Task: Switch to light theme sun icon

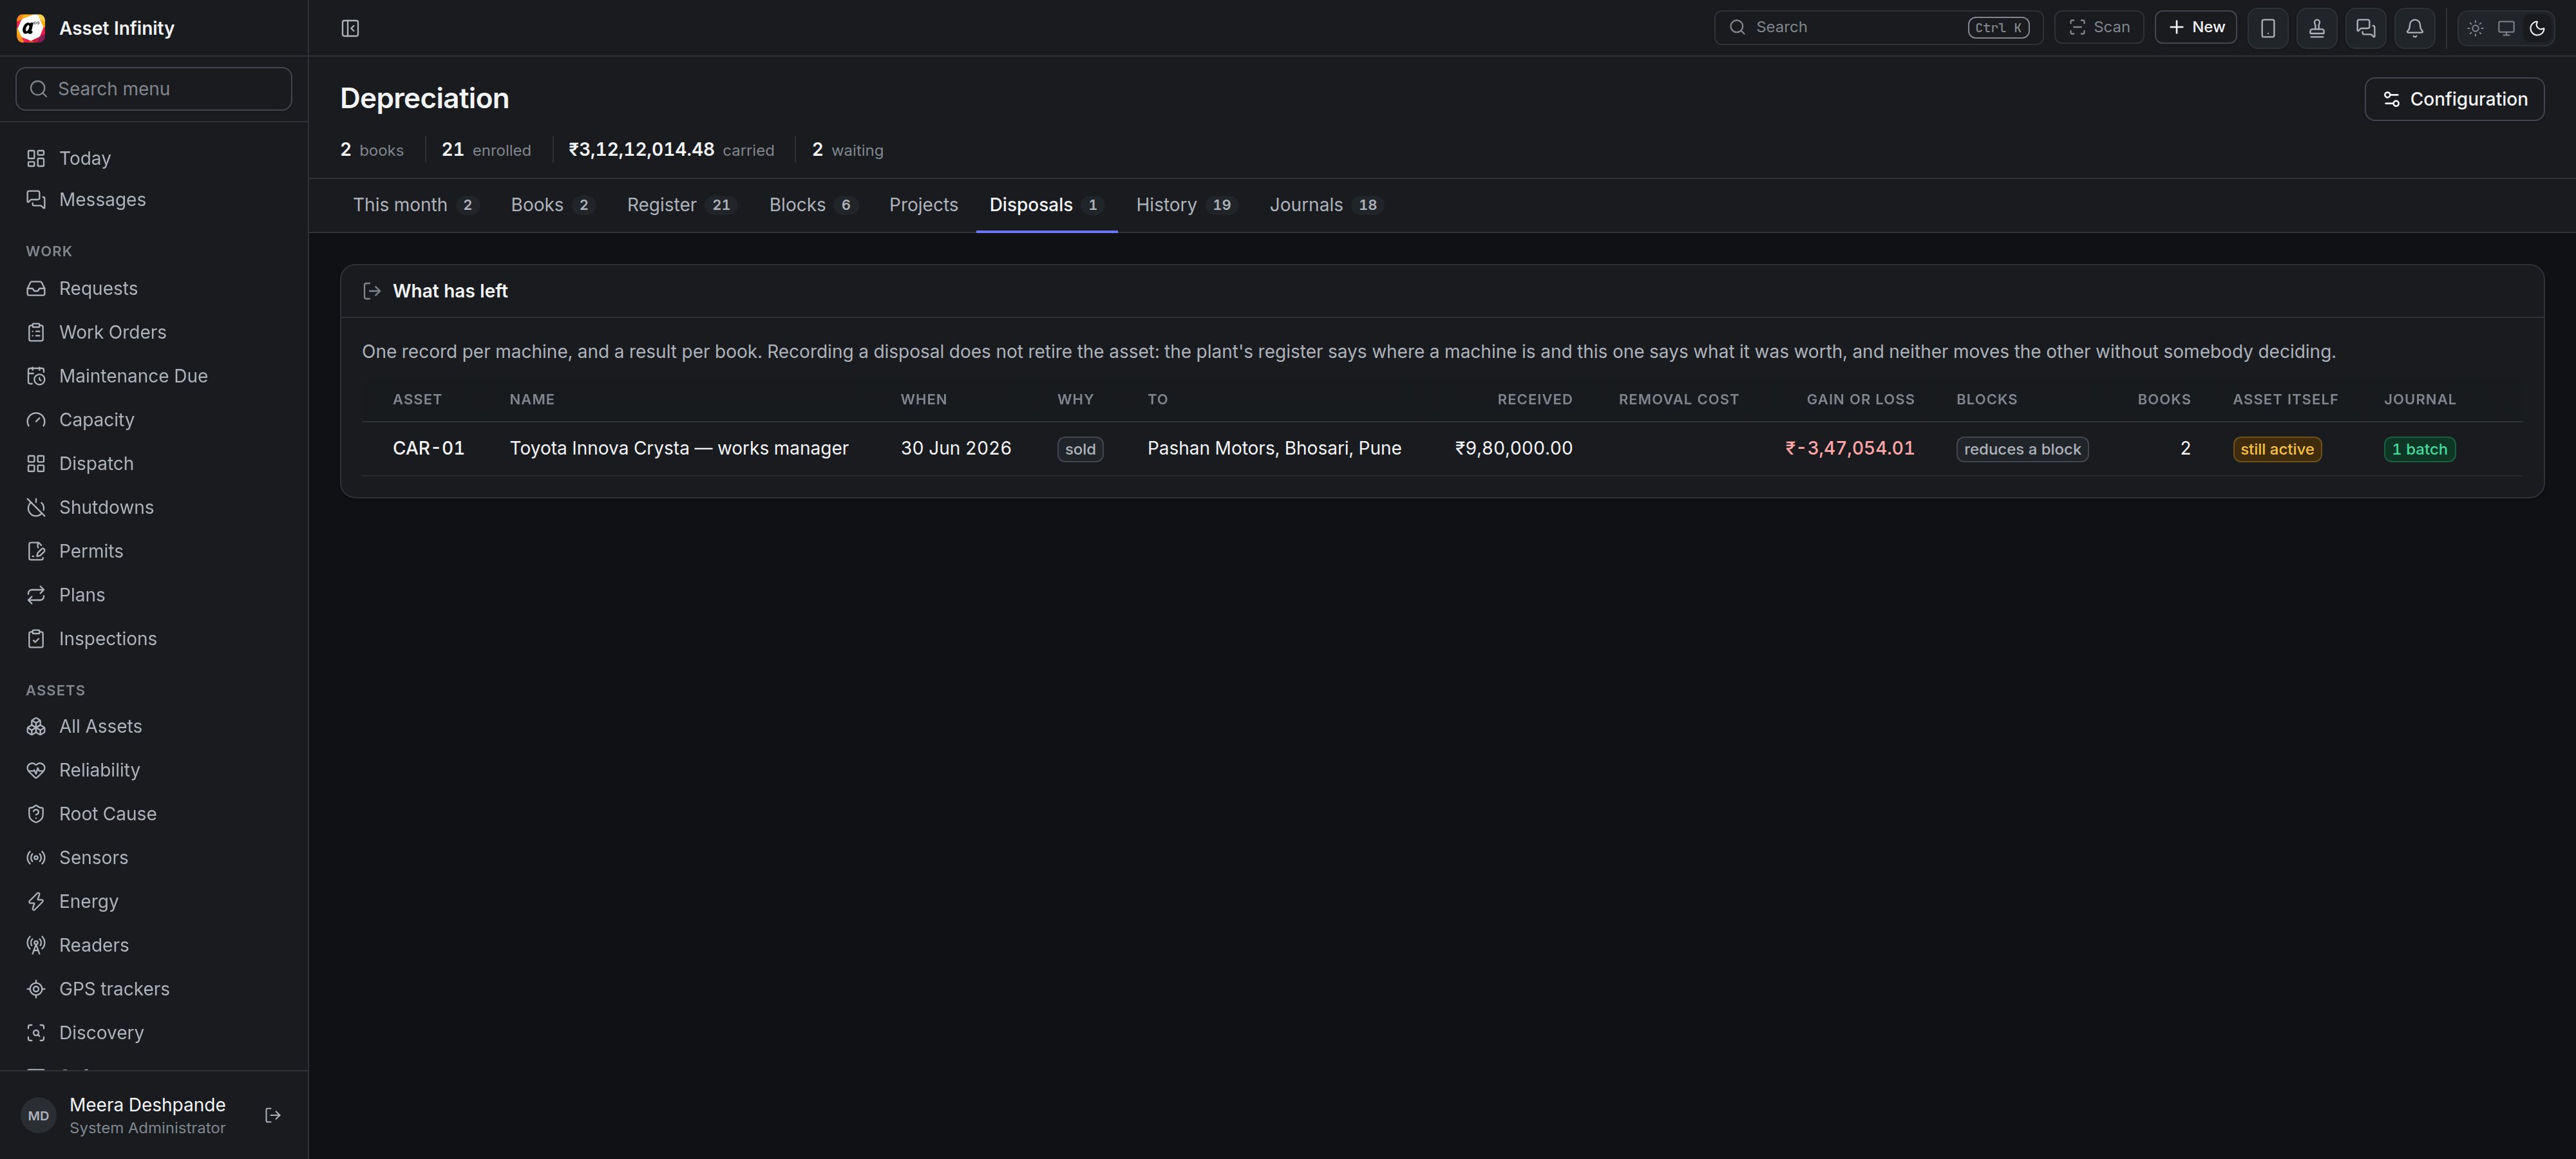Action: (2475, 28)
